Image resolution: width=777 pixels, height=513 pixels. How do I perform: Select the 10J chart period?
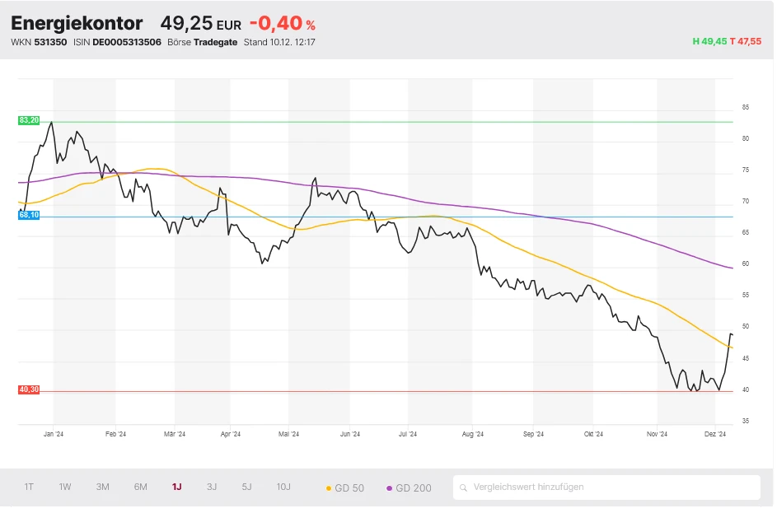283,487
